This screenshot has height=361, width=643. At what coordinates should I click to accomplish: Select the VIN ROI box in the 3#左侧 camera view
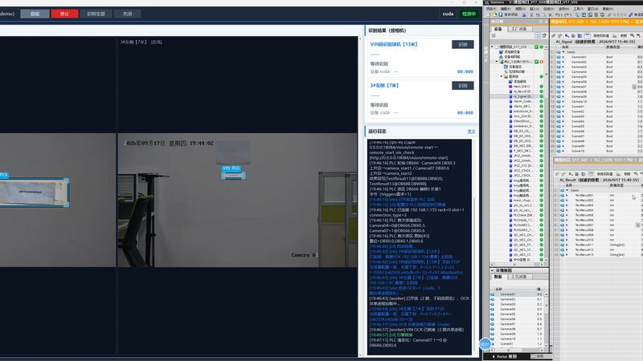[x=233, y=176]
